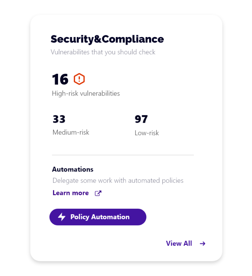This screenshot has width=252, height=276.
Task: Click the View All link
Action: click(179, 244)
